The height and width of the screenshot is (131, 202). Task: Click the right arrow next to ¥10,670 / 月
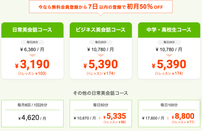click(x=100, y=118)
